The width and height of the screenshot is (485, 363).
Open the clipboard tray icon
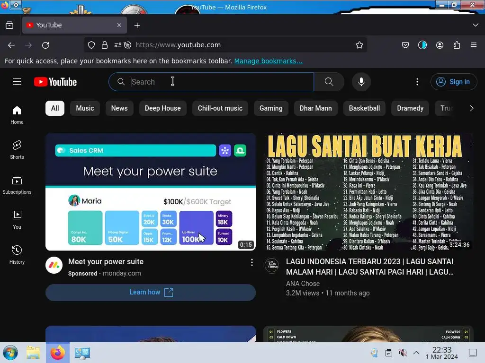(388, 353)
